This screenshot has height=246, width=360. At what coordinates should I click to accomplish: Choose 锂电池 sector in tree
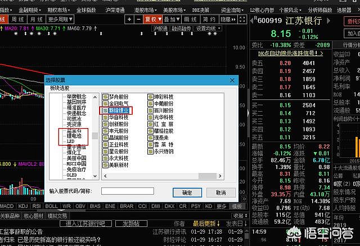pyautogui.click(x=74, y=136)
